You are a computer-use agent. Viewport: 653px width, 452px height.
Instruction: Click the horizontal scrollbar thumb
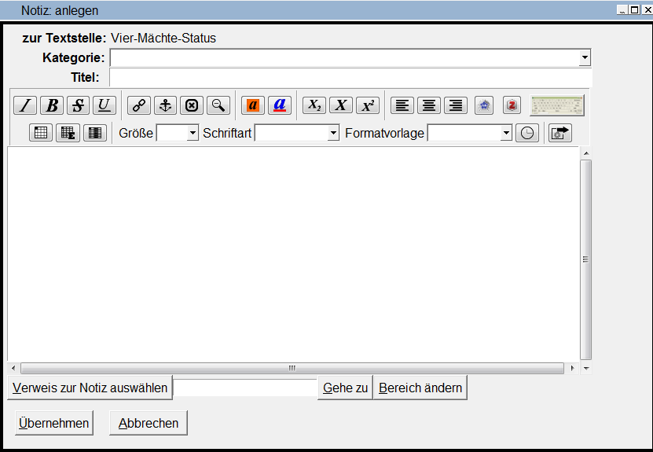(292, 368)
